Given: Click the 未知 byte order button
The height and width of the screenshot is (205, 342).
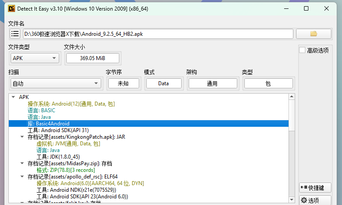Looking at the screenshot, I should [124, 84].
